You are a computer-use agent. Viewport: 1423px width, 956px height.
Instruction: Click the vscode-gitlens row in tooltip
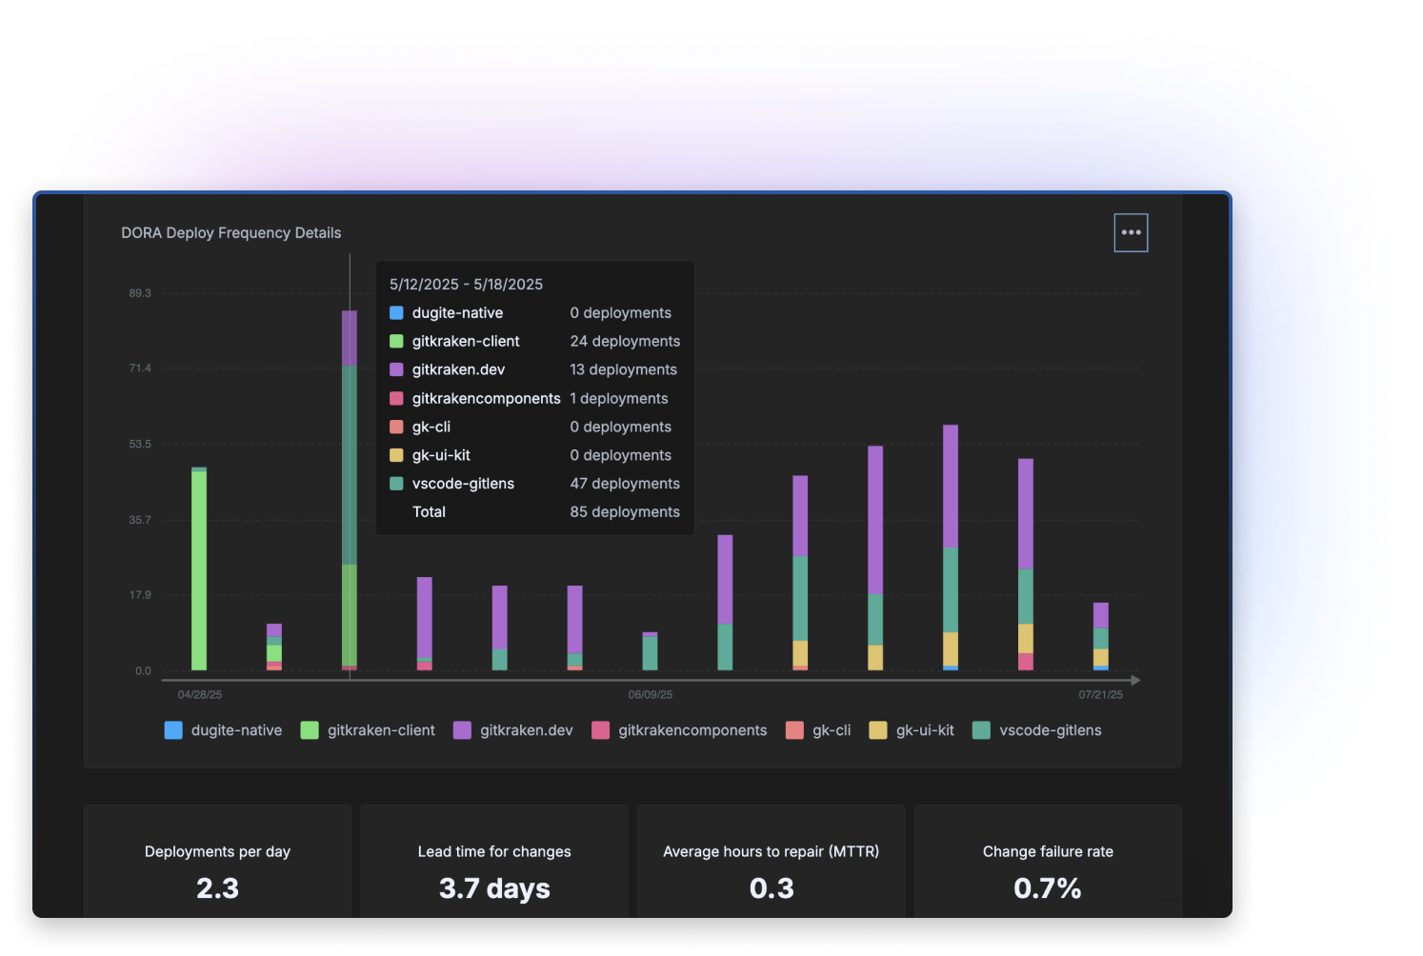[x=534, y=484]
